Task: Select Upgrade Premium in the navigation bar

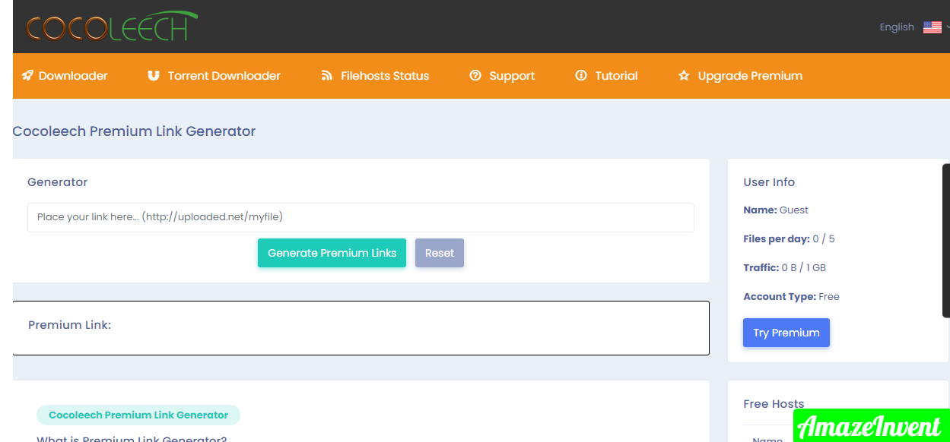Action: [x=740, y=76]
